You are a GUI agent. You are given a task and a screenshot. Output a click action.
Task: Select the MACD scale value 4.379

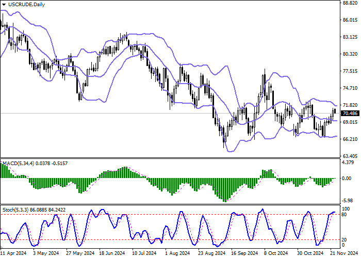(x=348, y=163)
